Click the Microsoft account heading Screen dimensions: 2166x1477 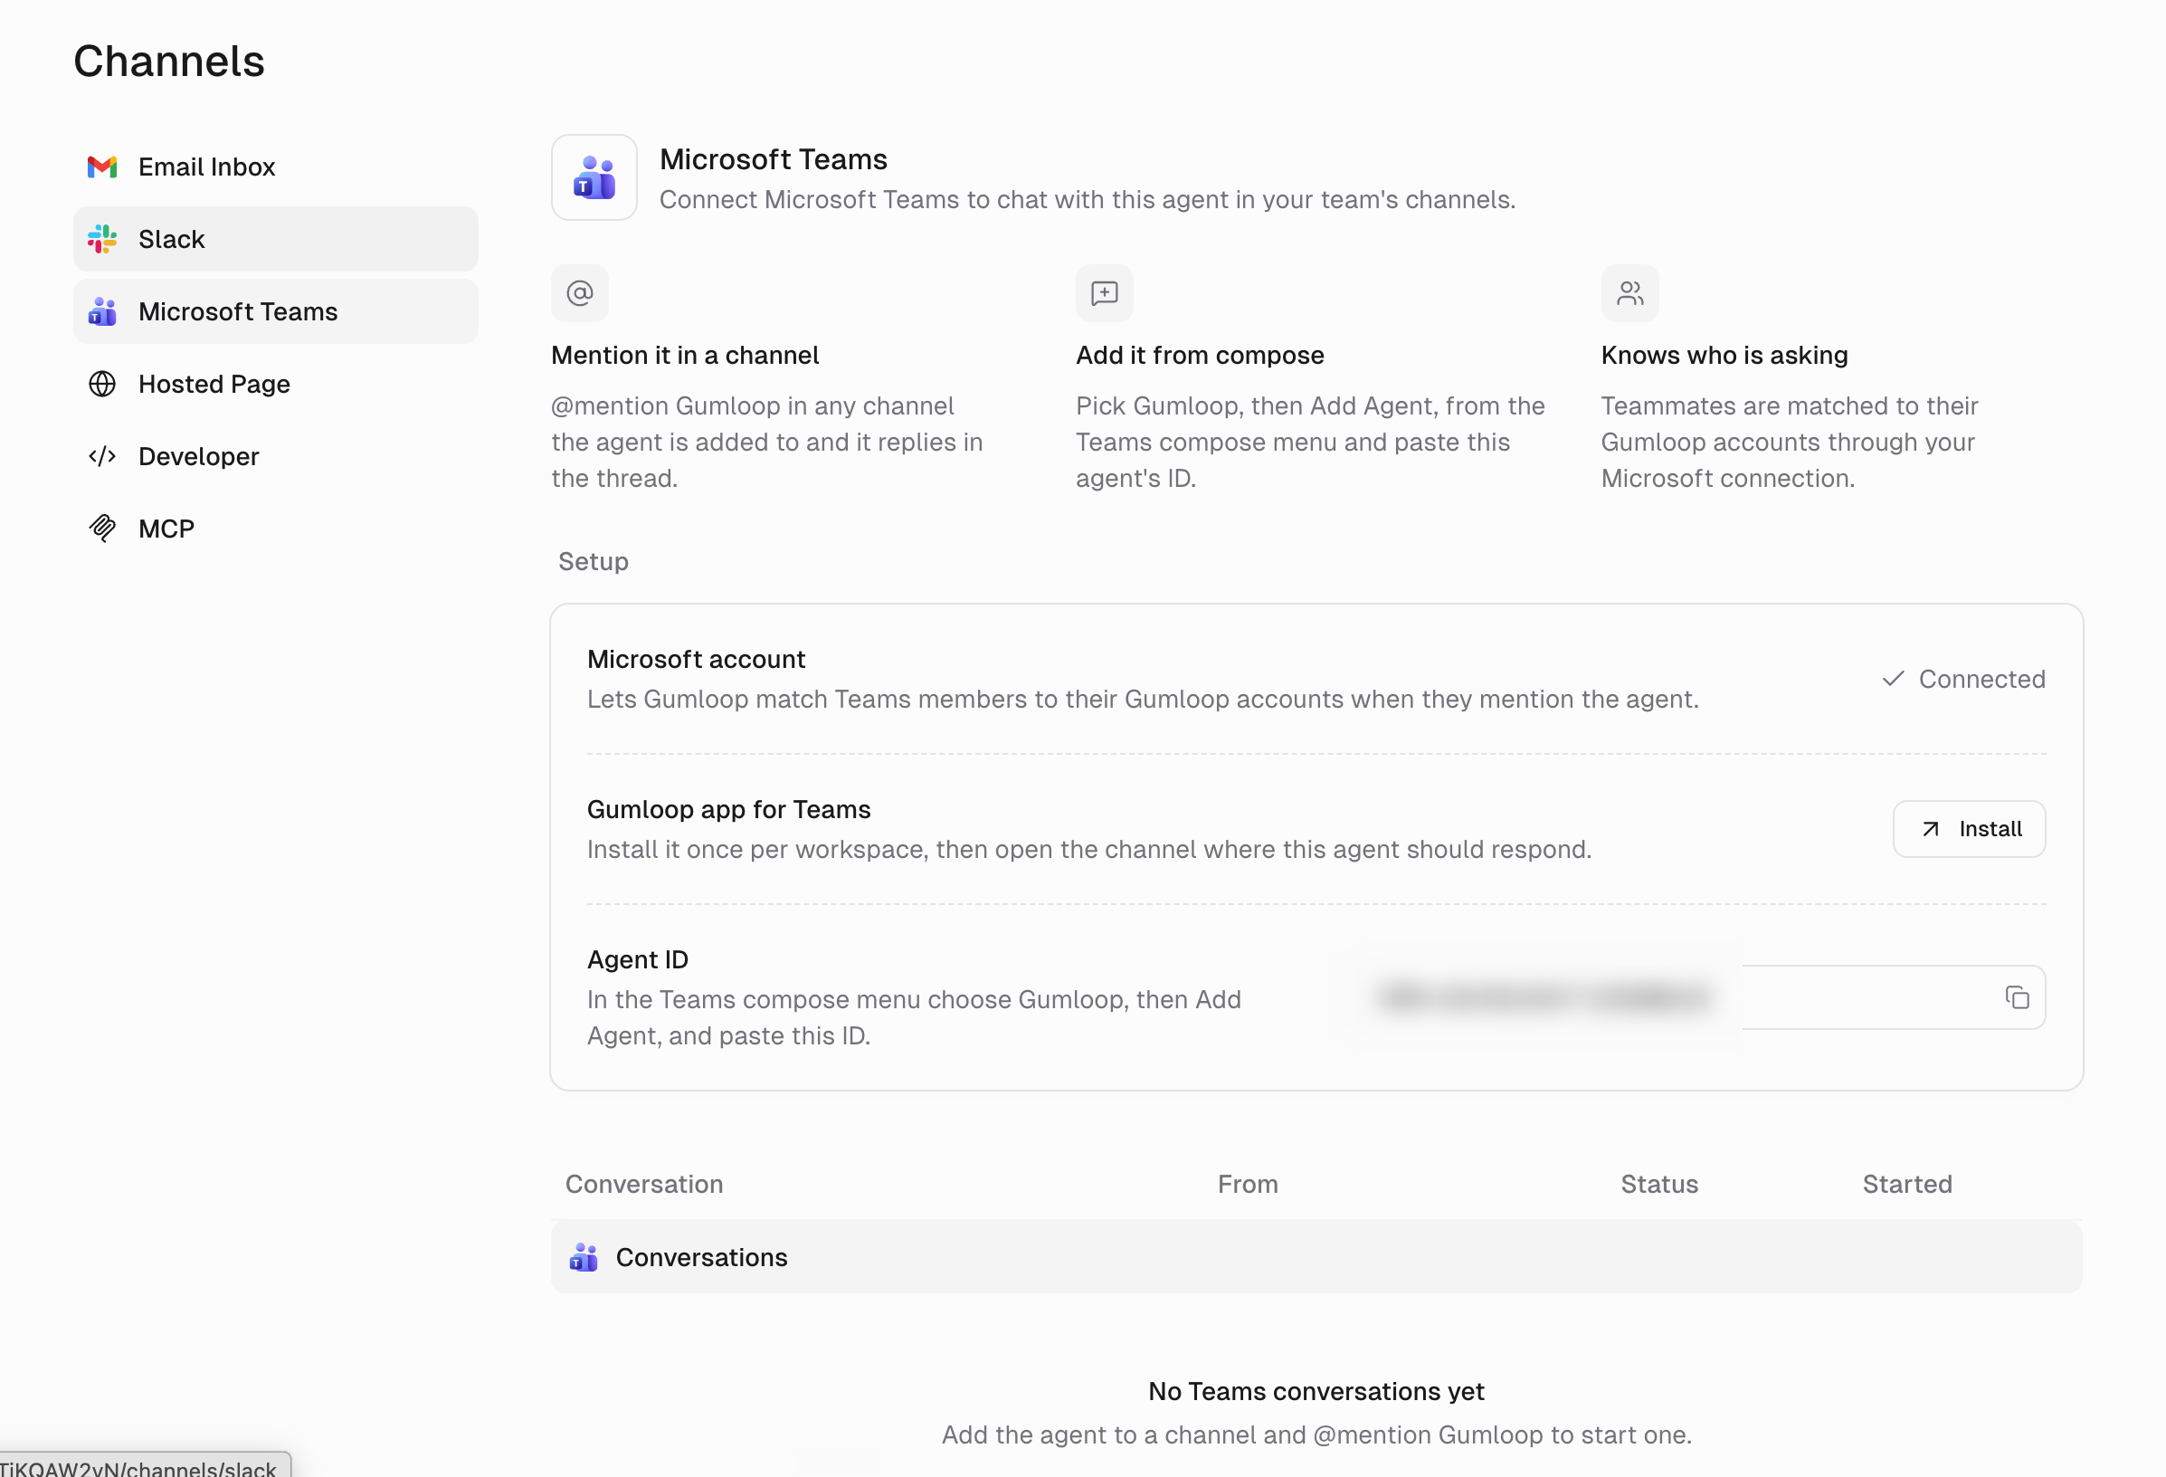[697, 659]
